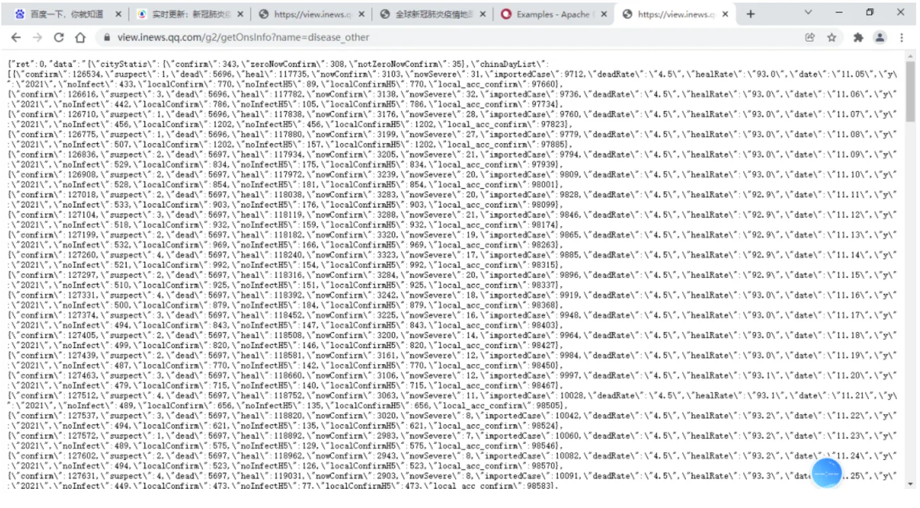Click the line starting "confirm":127602
Screen dimensions: 920x508
click(x=452, y=455)
